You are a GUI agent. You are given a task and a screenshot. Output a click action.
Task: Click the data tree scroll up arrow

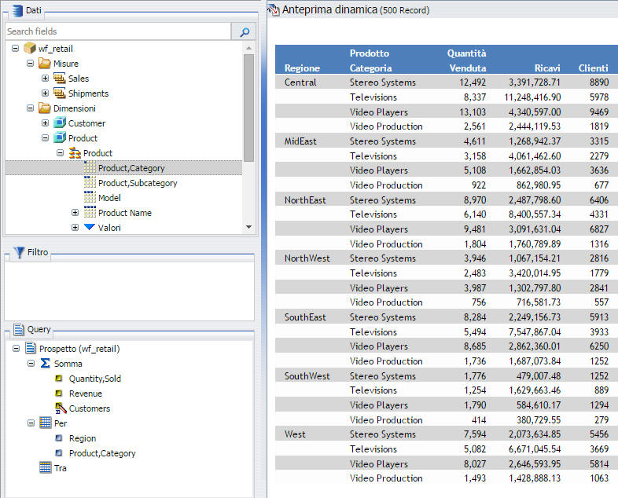tap(248, 48)
